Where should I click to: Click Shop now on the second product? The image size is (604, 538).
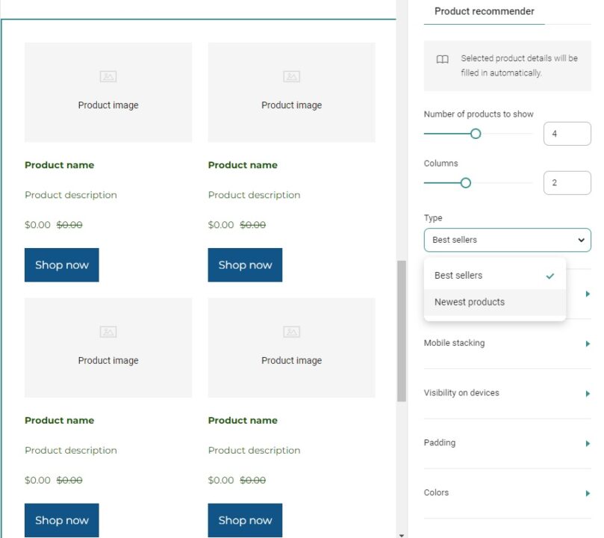(245, 265)
